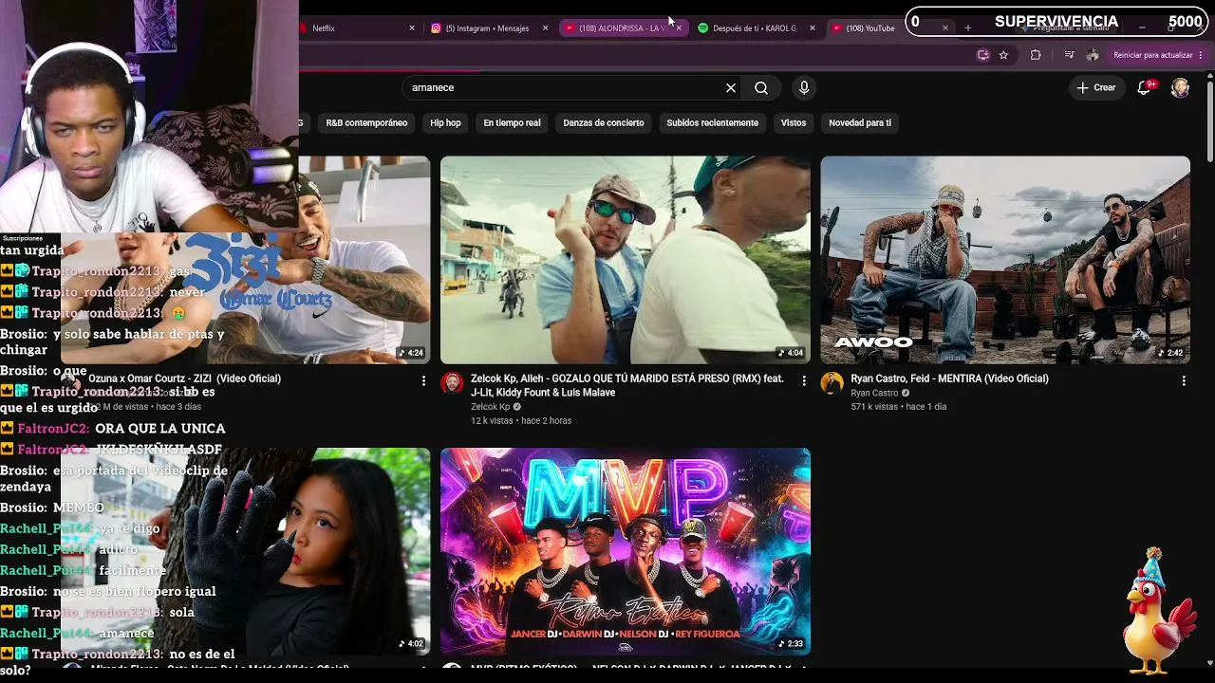
Task: Open the Ozuna x Omar Courtz - ZIZI title
Action: [184, 378]
